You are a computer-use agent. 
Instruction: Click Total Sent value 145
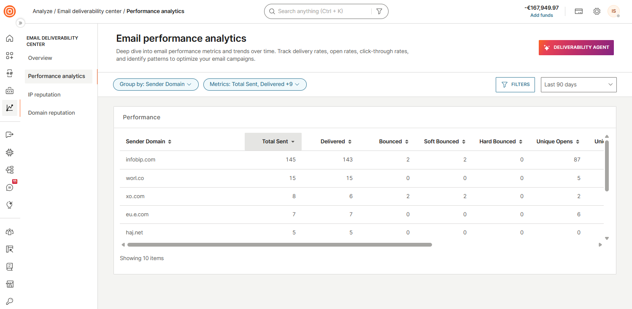(x=290, y=160)
